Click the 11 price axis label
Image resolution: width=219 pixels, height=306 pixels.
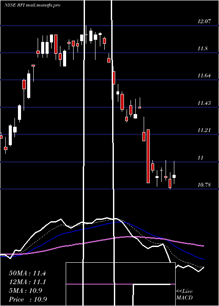coord(201,158)
